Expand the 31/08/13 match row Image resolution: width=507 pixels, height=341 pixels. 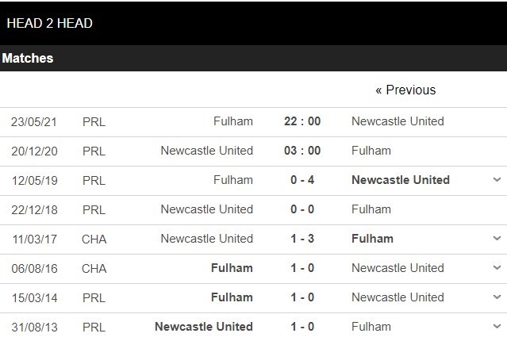tap(497, 327)
